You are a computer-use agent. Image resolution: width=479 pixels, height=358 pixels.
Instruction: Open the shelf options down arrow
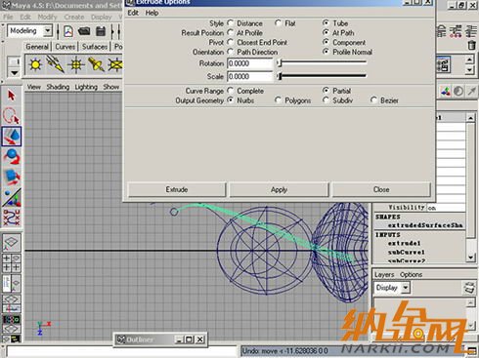point(15,72)
